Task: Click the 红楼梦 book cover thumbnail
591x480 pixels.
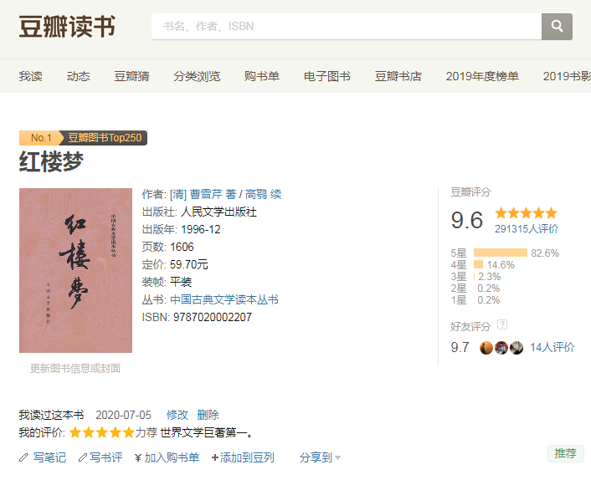Action: [x=75, y=270]
